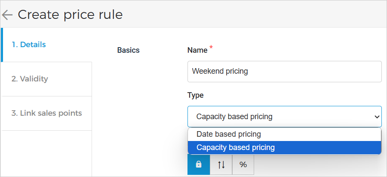Select Date based pricing option
Viewport: 387px width, 177px height.
click(x=229, y=134)
